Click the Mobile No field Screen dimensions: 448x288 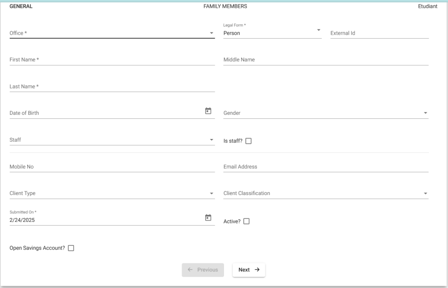[87, 167]
